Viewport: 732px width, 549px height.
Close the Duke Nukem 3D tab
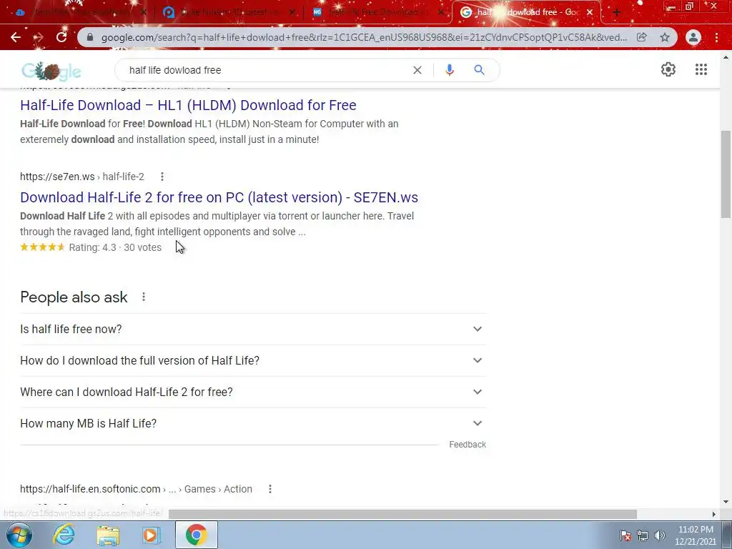[x=292, y=13]
